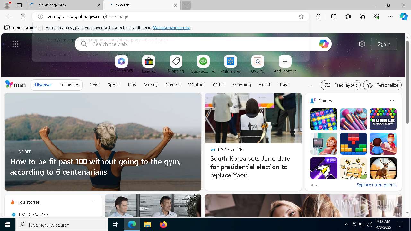Open the notification center icon

pyautogui.click(x=400, y=225)
